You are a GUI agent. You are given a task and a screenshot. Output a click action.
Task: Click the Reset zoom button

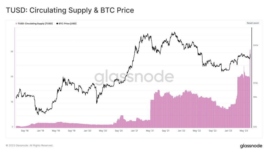pyautogui.click(x=252, y=23)
